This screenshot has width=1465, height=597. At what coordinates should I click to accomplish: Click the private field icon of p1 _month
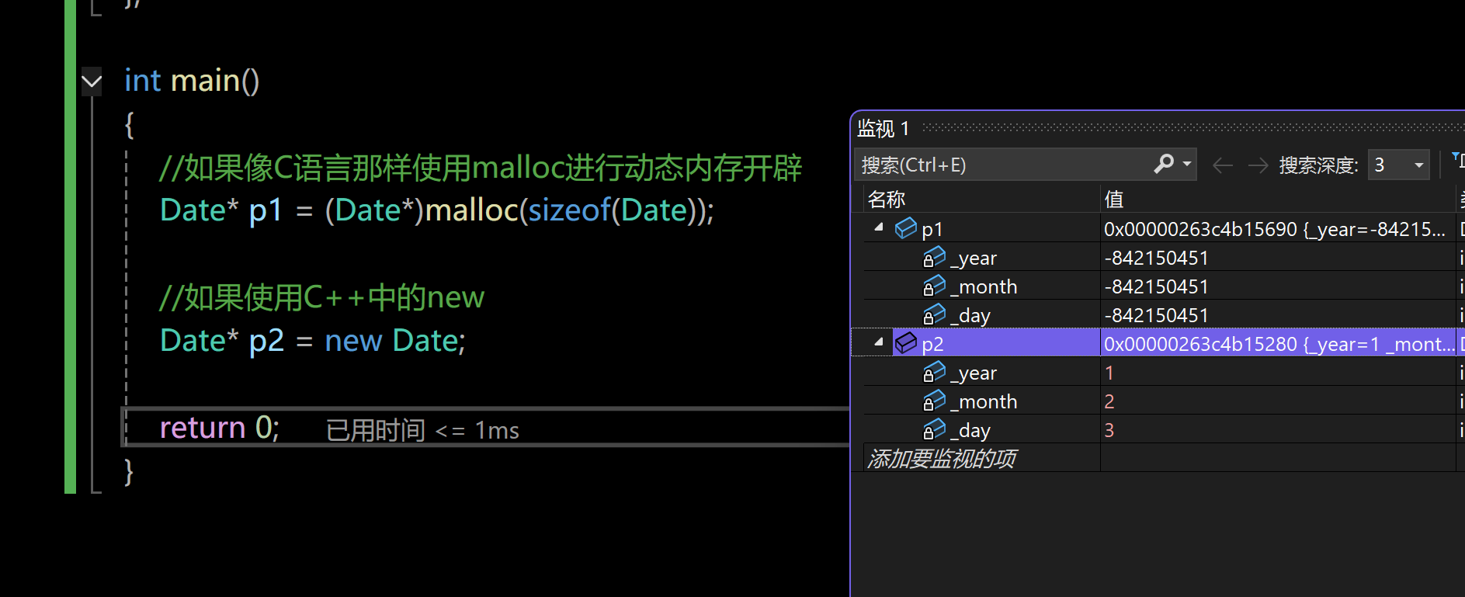[x=934, y=286]
